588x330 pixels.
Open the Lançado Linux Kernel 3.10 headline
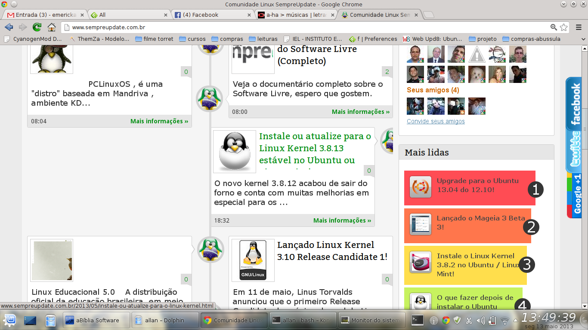point(332,251)
